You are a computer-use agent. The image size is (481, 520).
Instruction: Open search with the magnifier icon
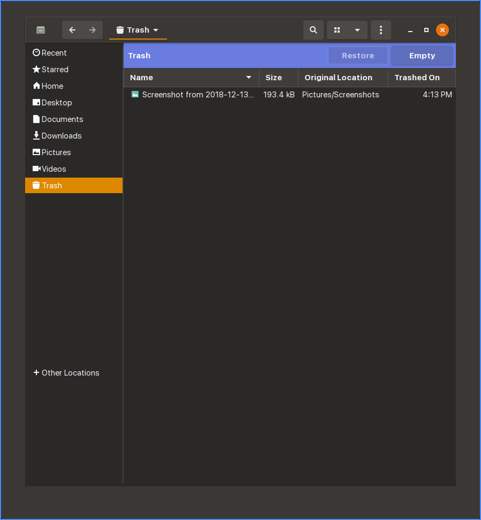314,30
